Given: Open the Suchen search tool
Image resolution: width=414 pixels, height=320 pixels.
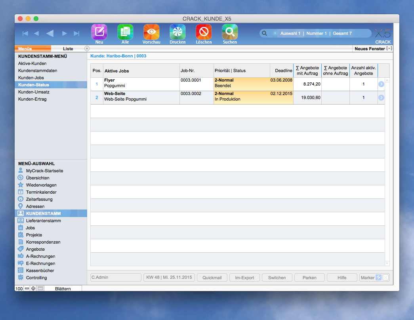Looking at the screenshot, I should 230,32.
